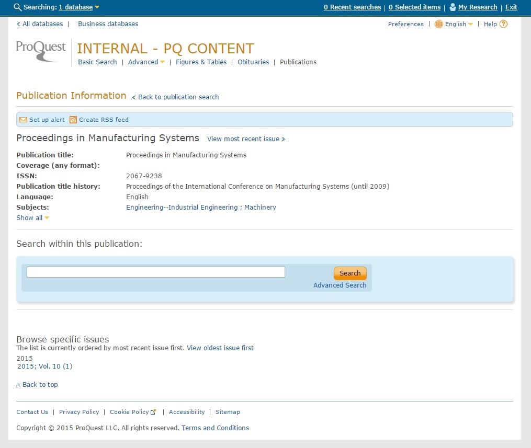This screenshot has height=448, width=531.
Task: Click the My Research person icon
Action: pyautogui.click(x=453, y=7)
